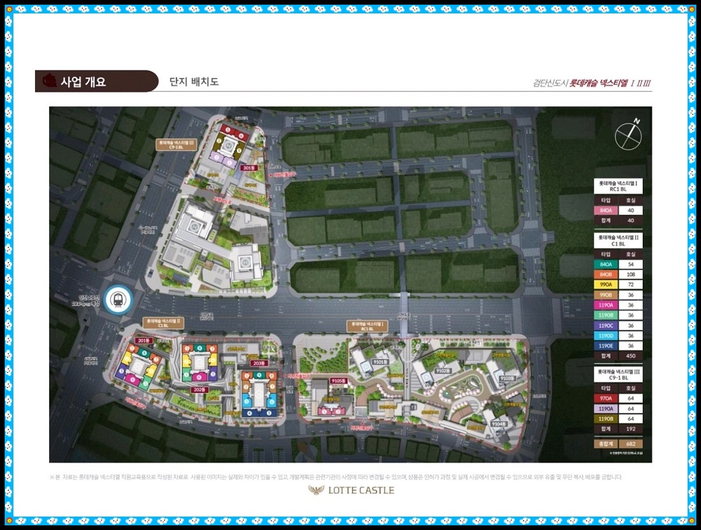Click the 682 grand total cell

(x=631, y=444)
